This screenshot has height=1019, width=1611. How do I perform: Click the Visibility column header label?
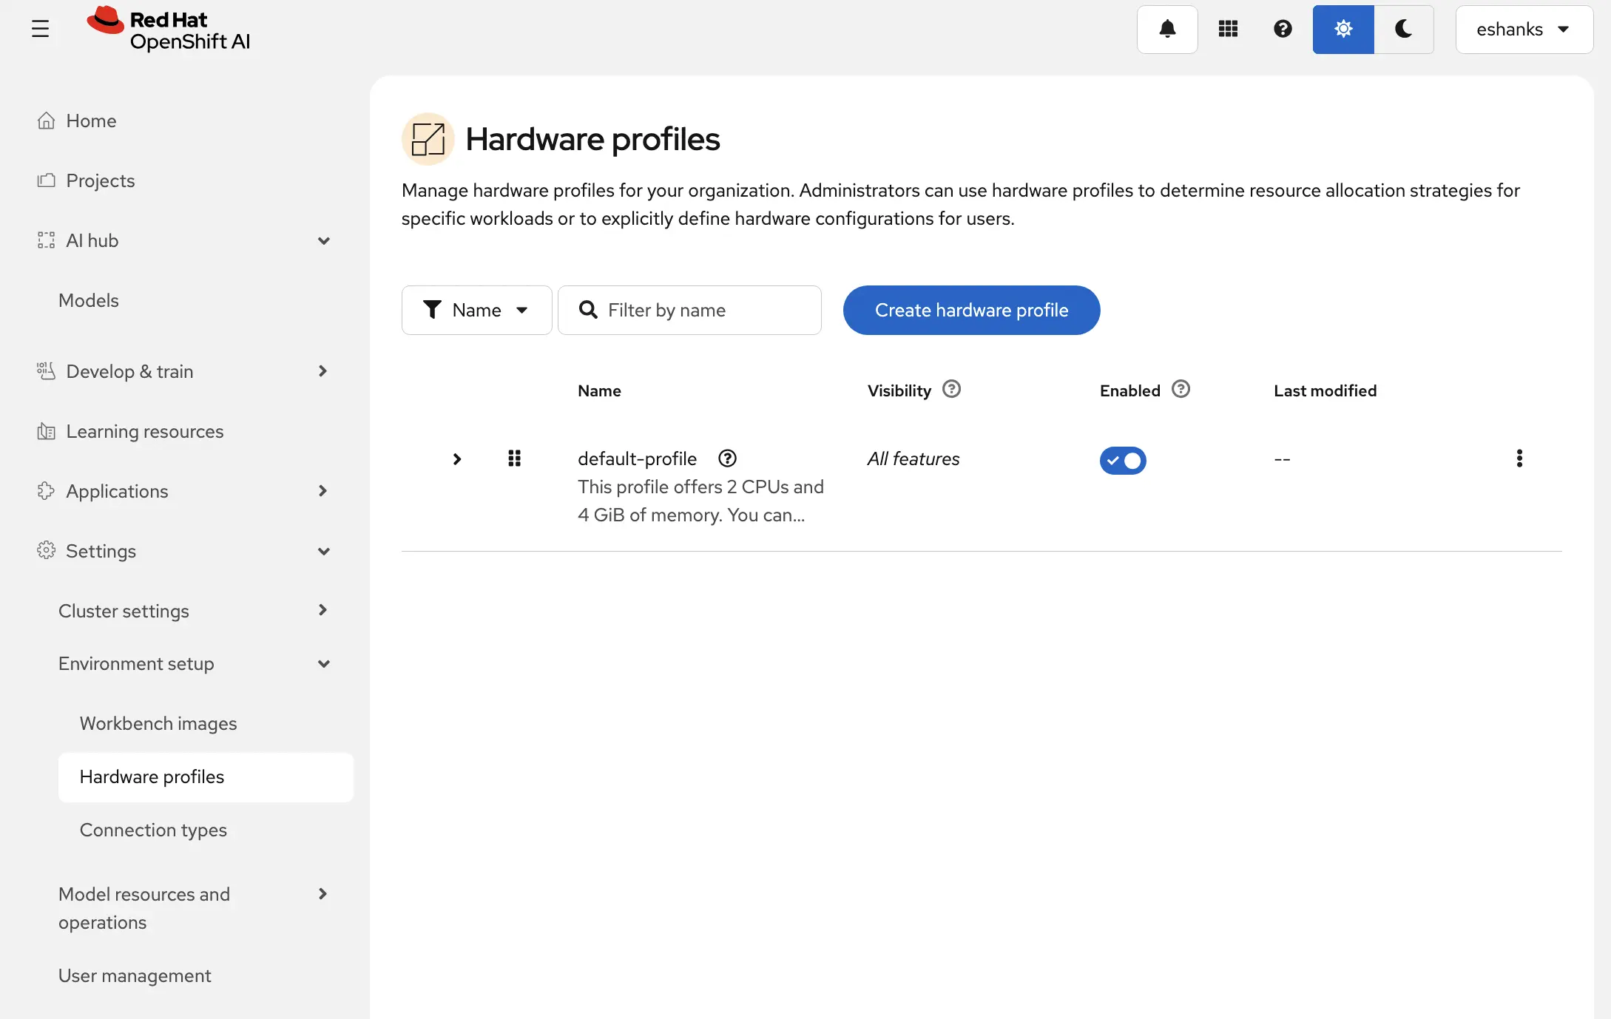pyautogui.click(x=899, y=390)
